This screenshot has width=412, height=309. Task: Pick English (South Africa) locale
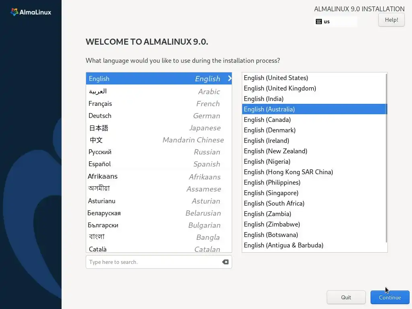tap(314, 203)
